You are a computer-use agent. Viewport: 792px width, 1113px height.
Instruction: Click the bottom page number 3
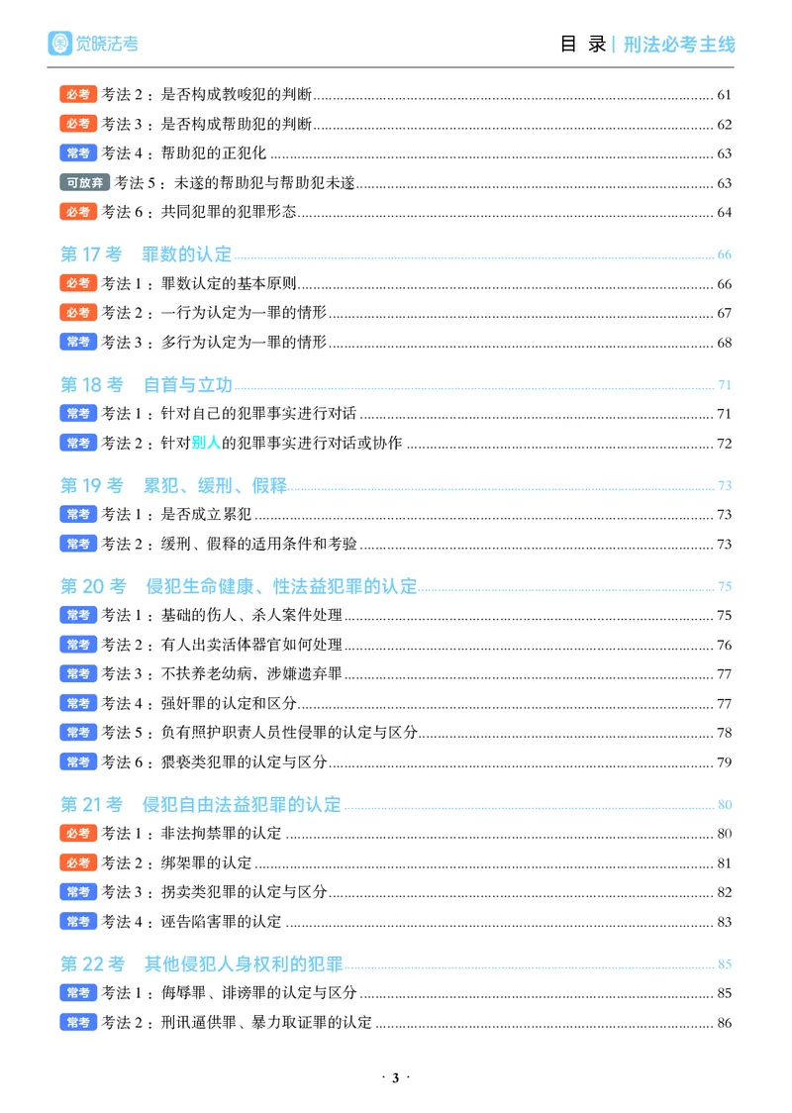click(x=396, y=1077)
